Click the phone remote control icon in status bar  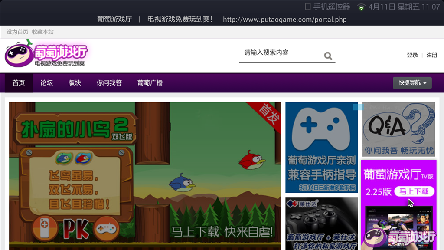307,7
